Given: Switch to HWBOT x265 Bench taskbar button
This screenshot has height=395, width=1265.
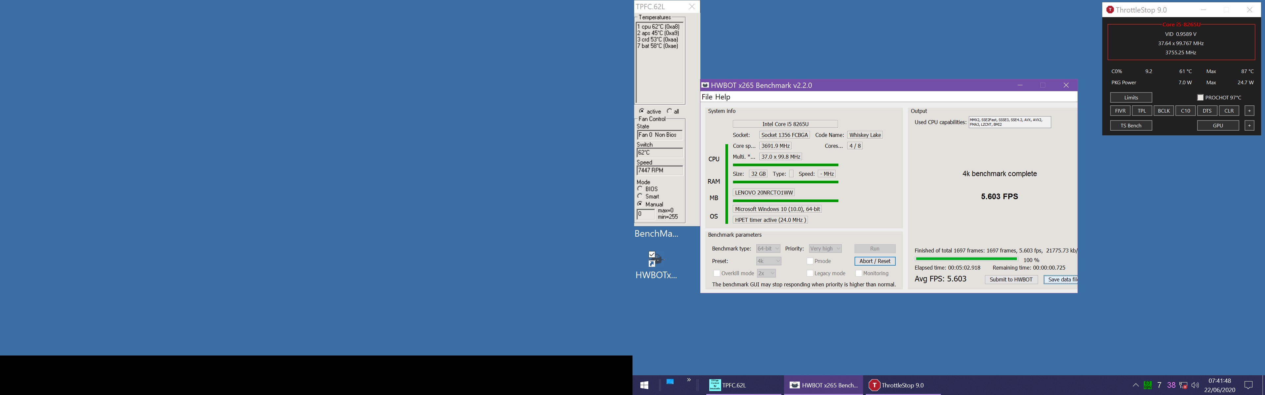Looking at the screenshot, I should pos(824,385).
